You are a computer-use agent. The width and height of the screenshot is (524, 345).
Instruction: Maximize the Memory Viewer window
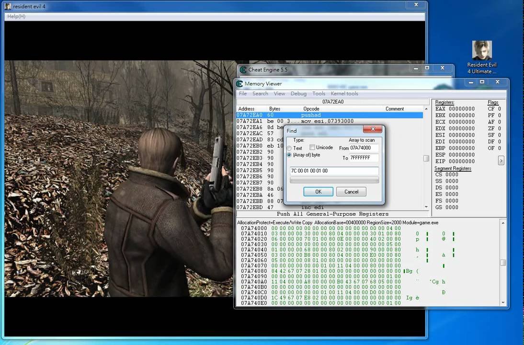point(482,82)
